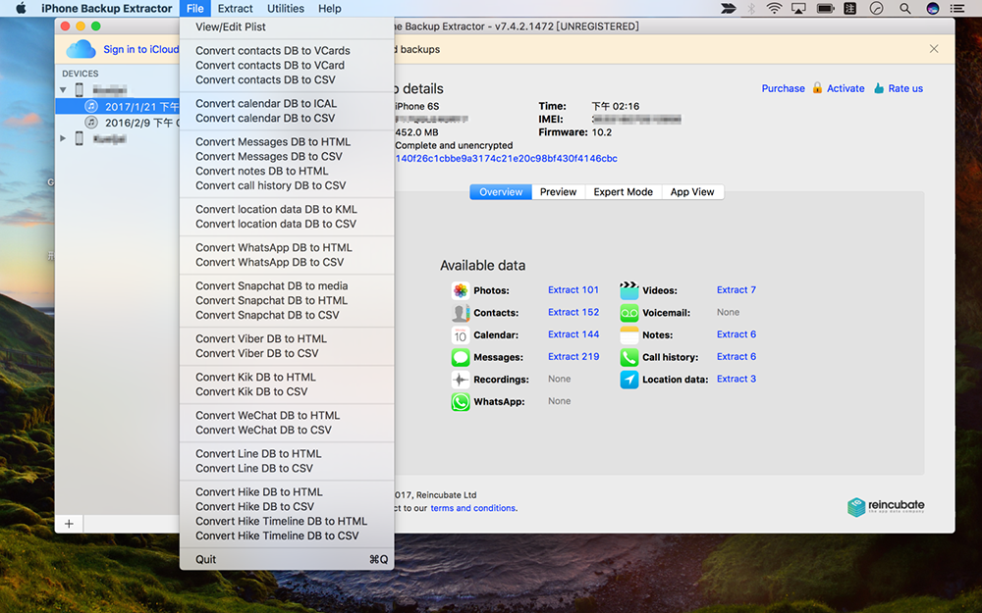The width and height of the screenshot is (982, 613).
Task: Open the Extract menu
Action: click(x=235, y=8)
